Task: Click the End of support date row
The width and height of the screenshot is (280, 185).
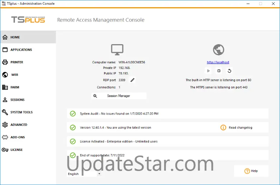Action: [x=168, y=155]
